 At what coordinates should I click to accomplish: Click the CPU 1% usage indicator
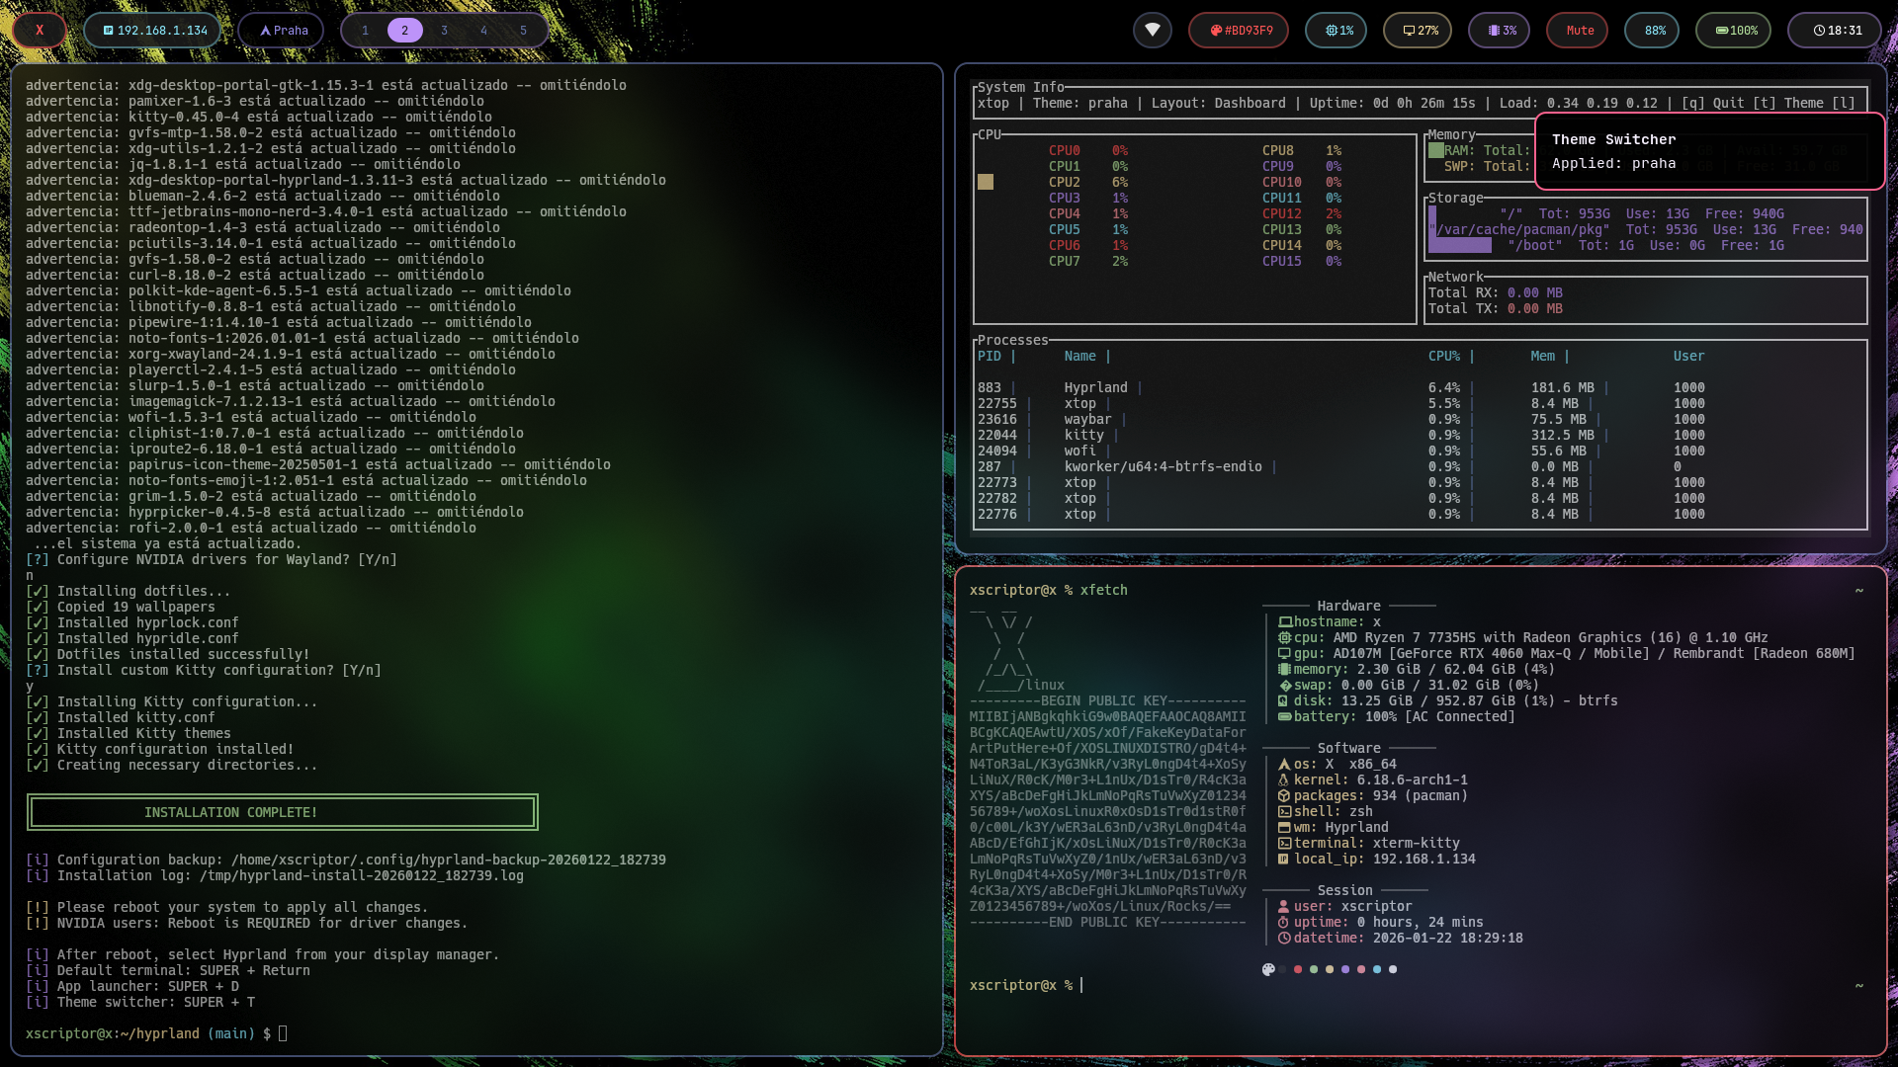coord(1337,30)
